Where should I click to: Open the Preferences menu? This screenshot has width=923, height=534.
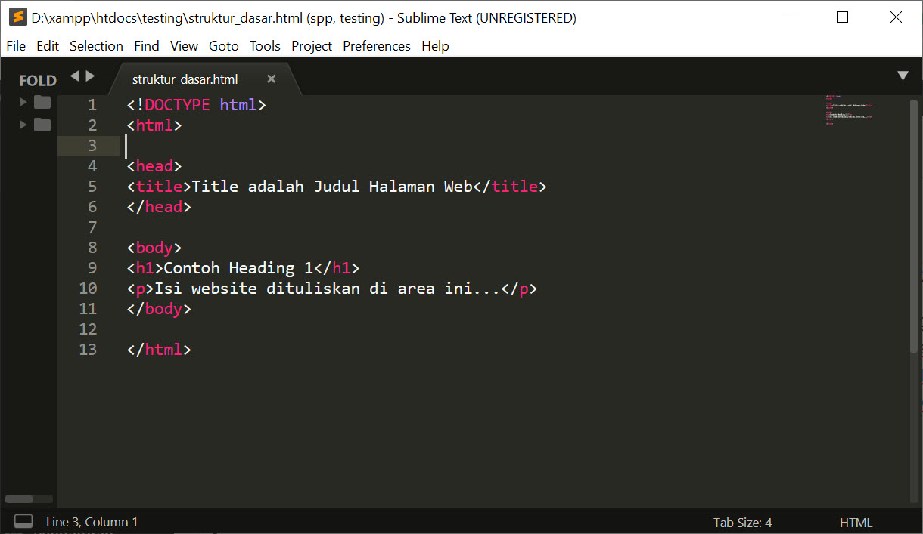[377, 46]
